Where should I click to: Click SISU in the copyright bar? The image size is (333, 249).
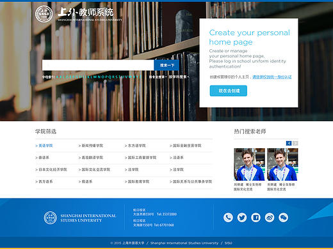(228, 243)
